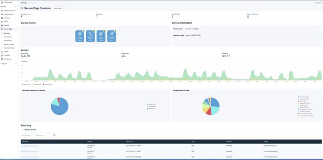Sort table by Trigger column header
This screenshot has height=160, width=323.
coord(266,142)
